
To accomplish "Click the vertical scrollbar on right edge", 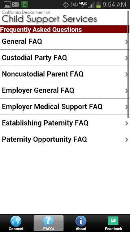I will click(x=129, y=65).
